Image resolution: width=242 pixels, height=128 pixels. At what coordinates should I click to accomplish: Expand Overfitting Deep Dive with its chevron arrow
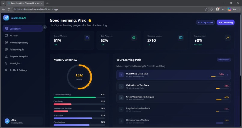(x=228, y=75)
